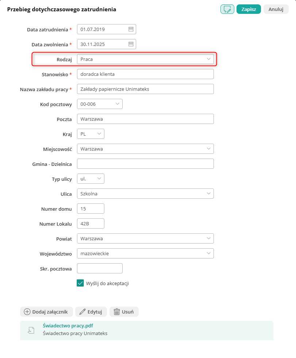This screenshot has height=358, width=296.
Task: Open the Kraj dropdown showing PL
Action: tap(91, 134)
